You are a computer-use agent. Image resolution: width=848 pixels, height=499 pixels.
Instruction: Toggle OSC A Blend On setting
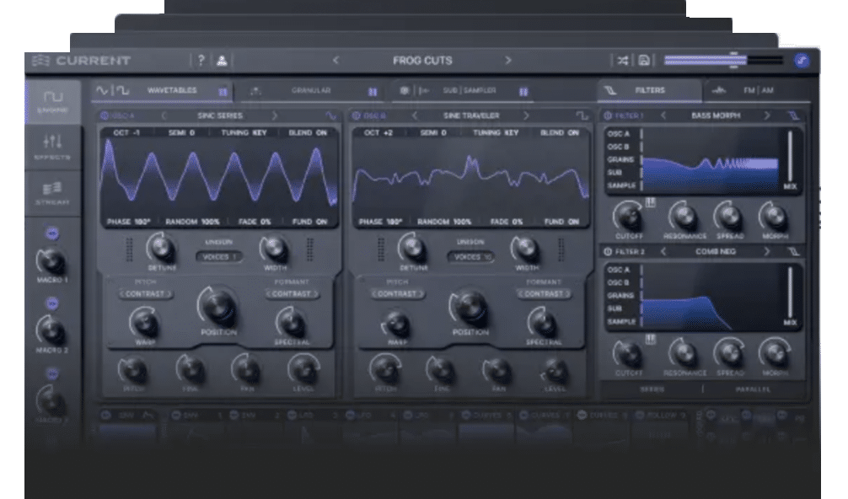click(x=308, y=132)
